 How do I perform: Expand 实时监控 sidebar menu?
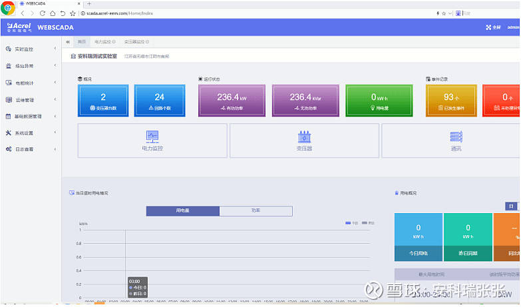pos(29,49)
